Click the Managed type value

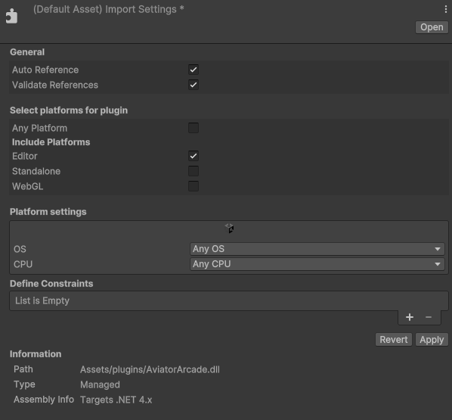[100, 384]
